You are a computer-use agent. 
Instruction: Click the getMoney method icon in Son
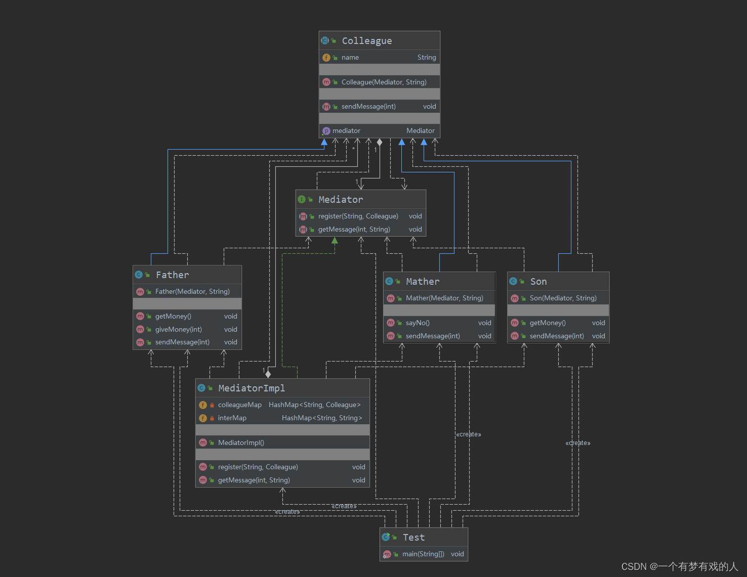(515, 323)
